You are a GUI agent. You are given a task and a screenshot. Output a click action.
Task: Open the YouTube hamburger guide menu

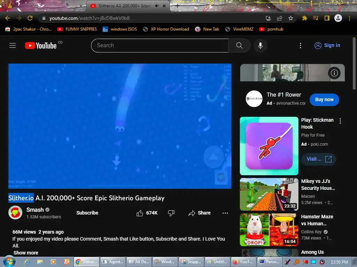pyautogui.click(x=13, y=46)
